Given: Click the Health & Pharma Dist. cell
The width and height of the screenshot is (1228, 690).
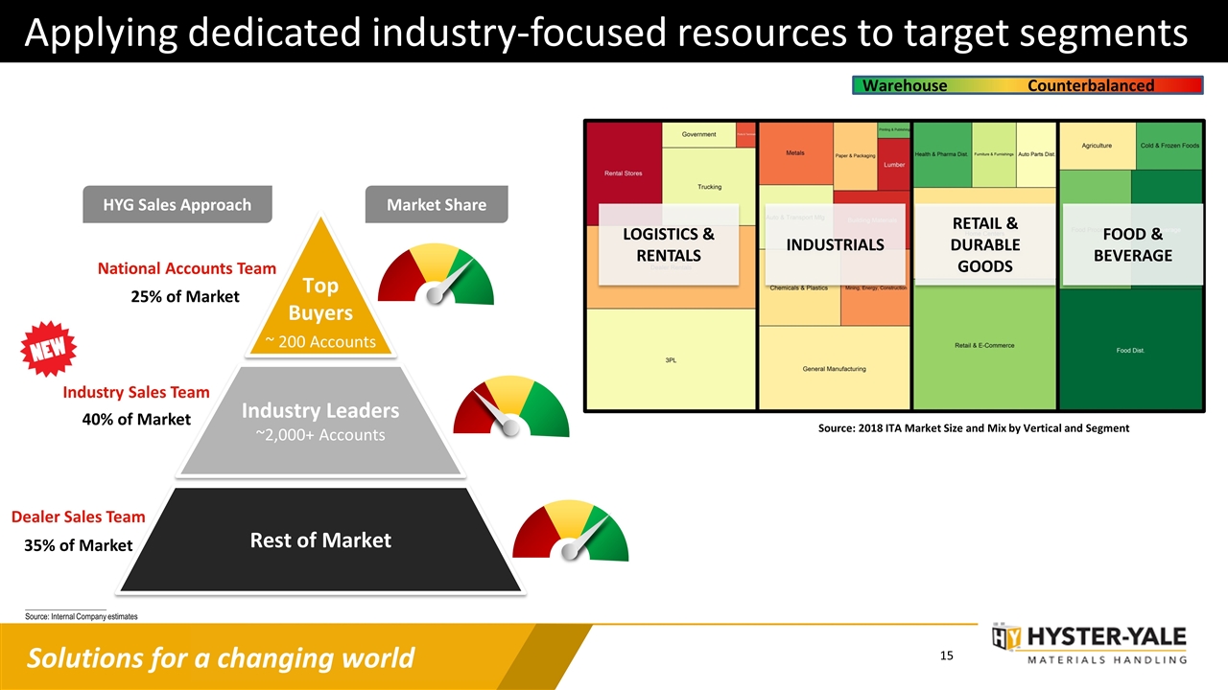Looking at the screenshot, I should [941, 154].
